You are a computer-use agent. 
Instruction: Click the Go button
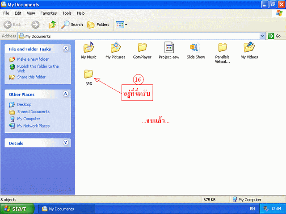point(274,36)
